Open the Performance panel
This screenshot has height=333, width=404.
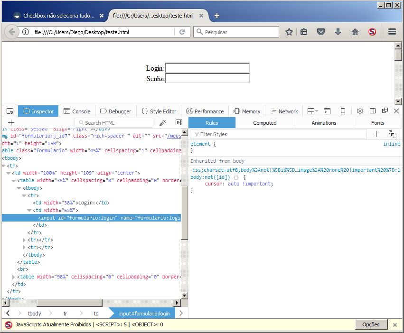point(205,111)
